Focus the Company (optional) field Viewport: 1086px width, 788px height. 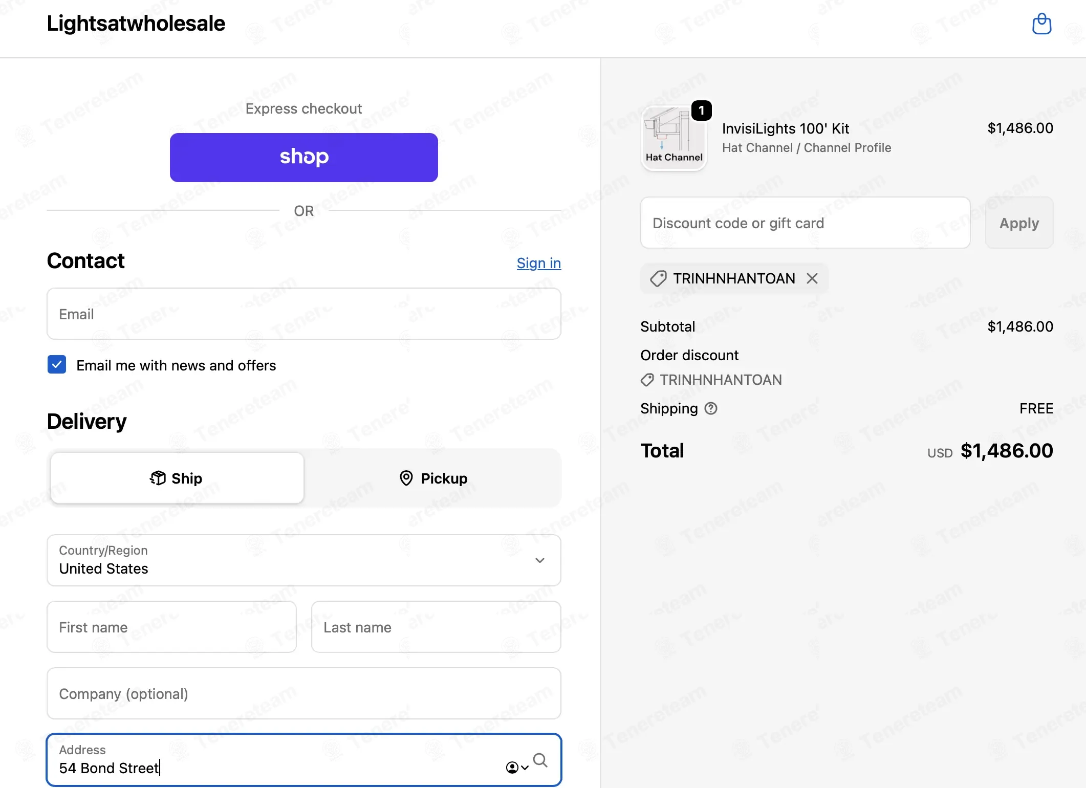click(304, 693)
